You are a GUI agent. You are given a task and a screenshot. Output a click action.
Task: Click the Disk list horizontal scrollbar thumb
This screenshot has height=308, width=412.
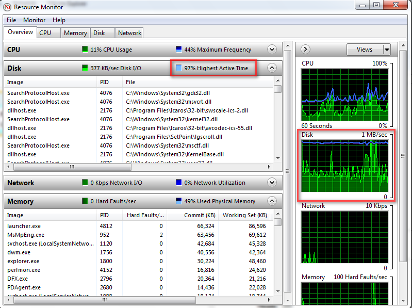(x=72, y=167)
